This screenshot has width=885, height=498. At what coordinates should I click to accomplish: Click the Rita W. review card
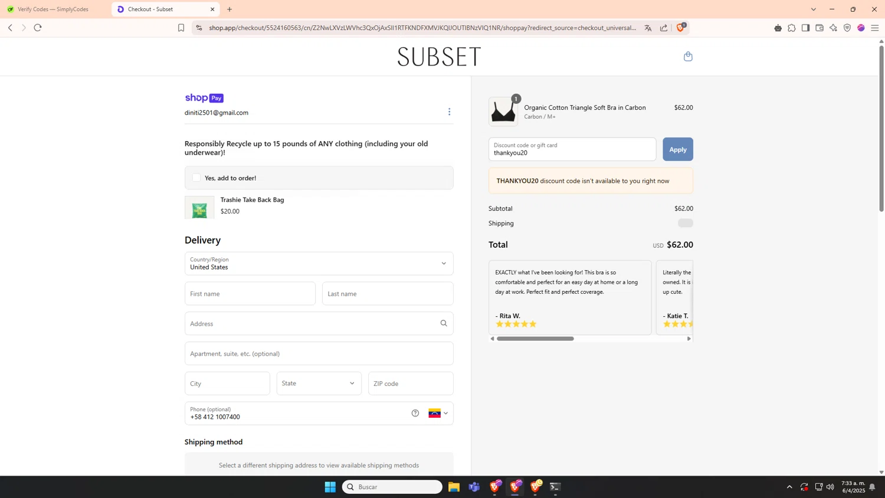(x=570, y=297)
